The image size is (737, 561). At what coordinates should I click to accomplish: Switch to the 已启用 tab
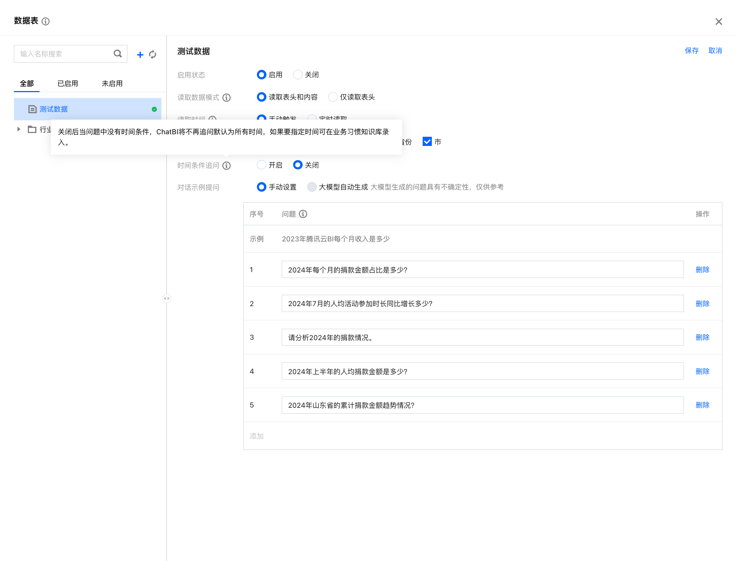pos(68,83)
